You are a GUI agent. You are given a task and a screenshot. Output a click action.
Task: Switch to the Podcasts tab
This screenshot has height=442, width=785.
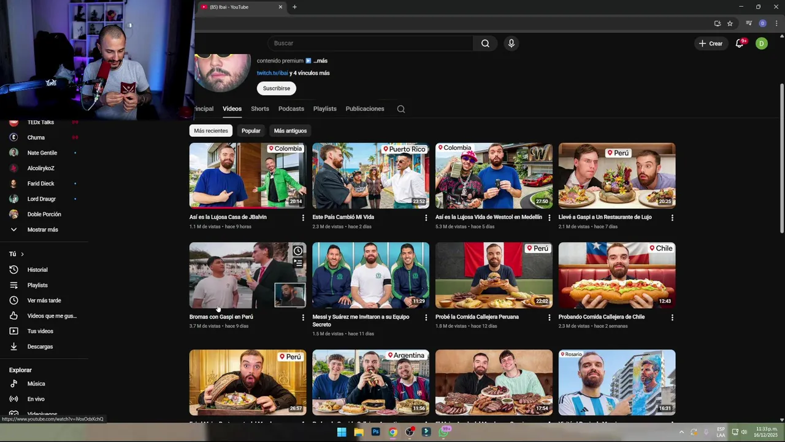(291, 109)
